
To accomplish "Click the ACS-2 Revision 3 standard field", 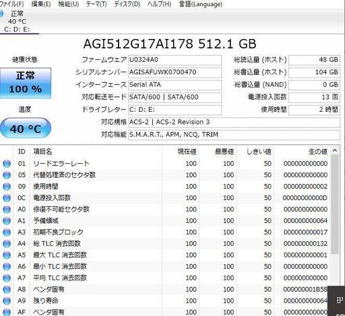I will click(234, 122).
